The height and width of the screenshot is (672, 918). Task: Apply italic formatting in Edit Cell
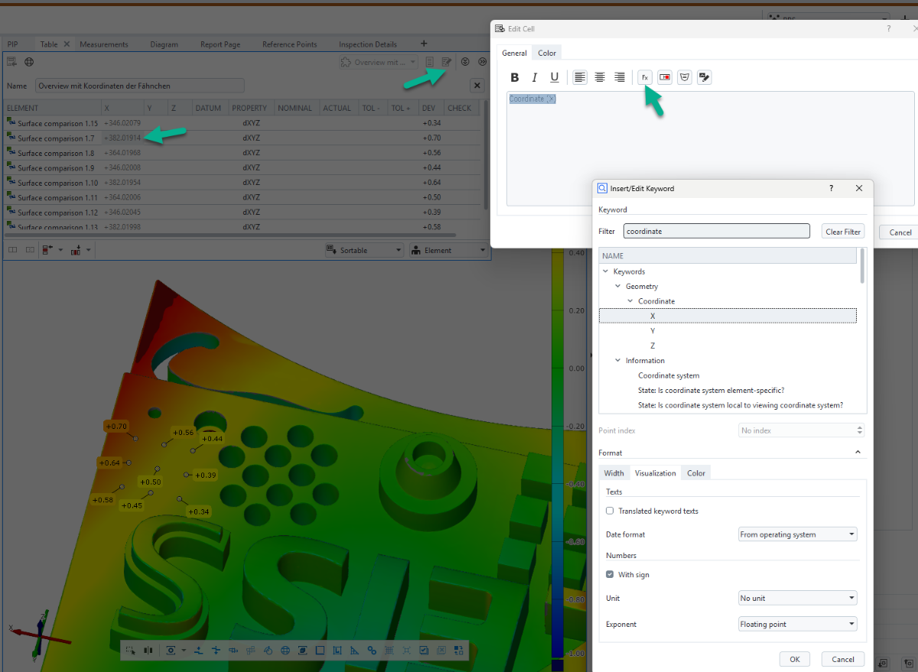(535, 77)
